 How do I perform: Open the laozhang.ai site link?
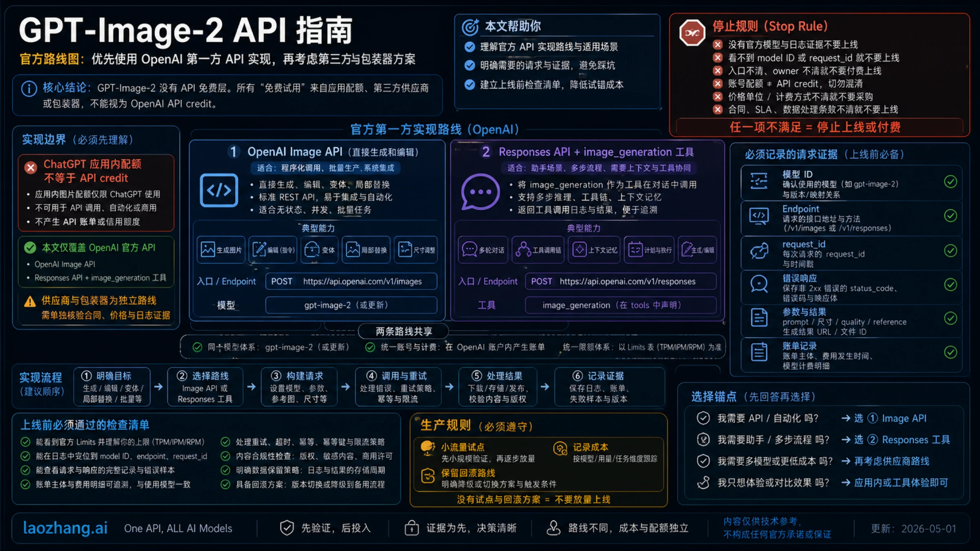pyautogui.click(x=65, y=528)
